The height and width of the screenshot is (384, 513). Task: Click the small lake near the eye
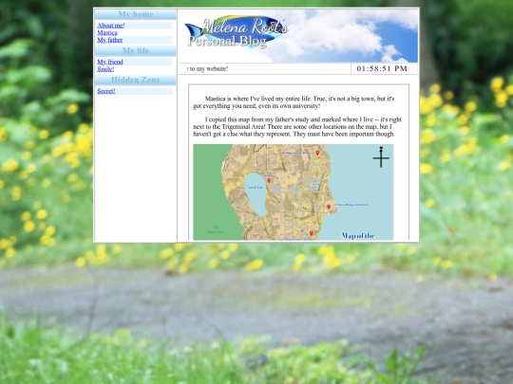point(314,186)
